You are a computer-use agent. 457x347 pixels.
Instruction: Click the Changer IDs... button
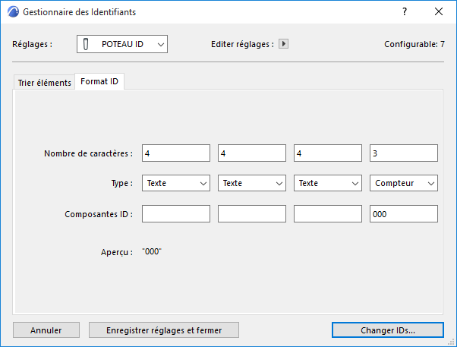(x=387, y=330)
